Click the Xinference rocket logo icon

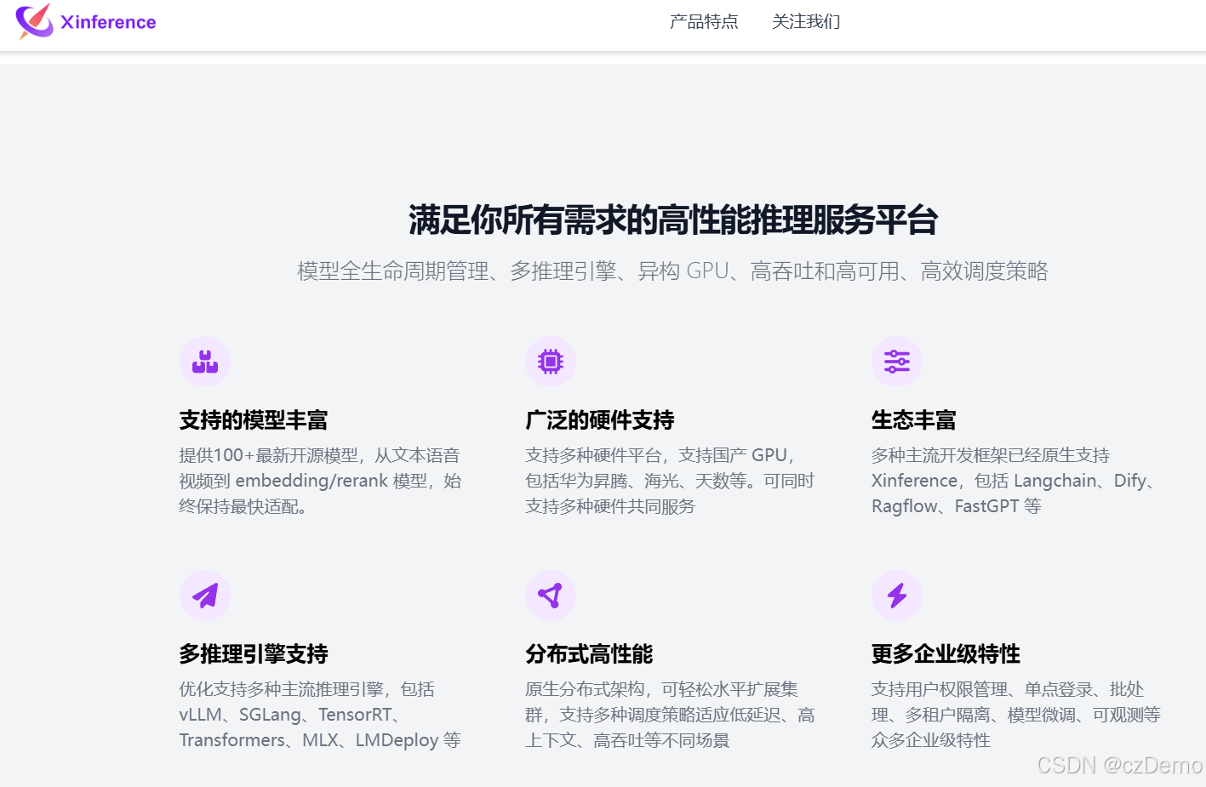point(35,21)
